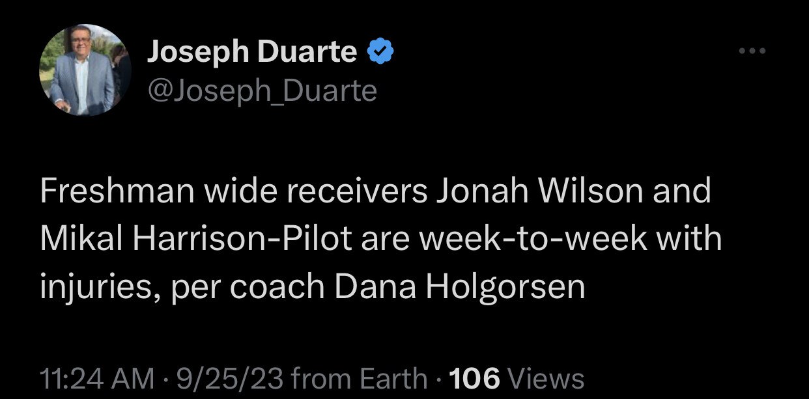Click the Joseph Duarte display name

252,51
